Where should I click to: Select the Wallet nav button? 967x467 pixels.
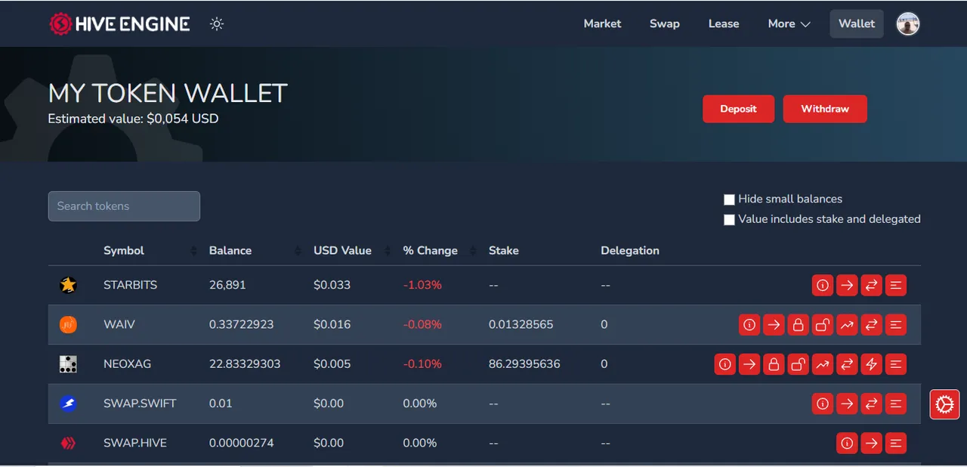[857, 24]
